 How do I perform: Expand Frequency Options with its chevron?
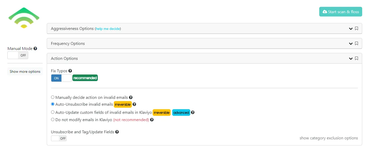[x=351, y=44]
